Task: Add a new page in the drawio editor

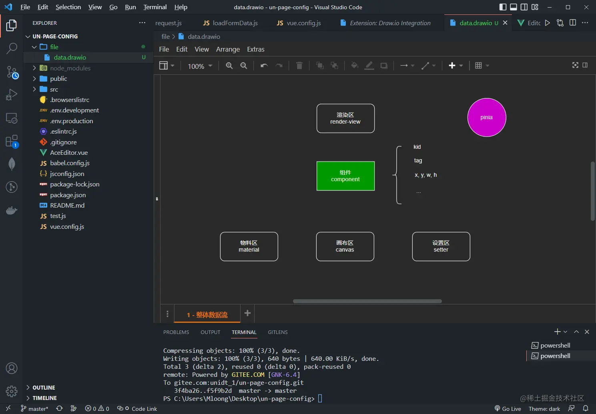Action: pos(247,314)
